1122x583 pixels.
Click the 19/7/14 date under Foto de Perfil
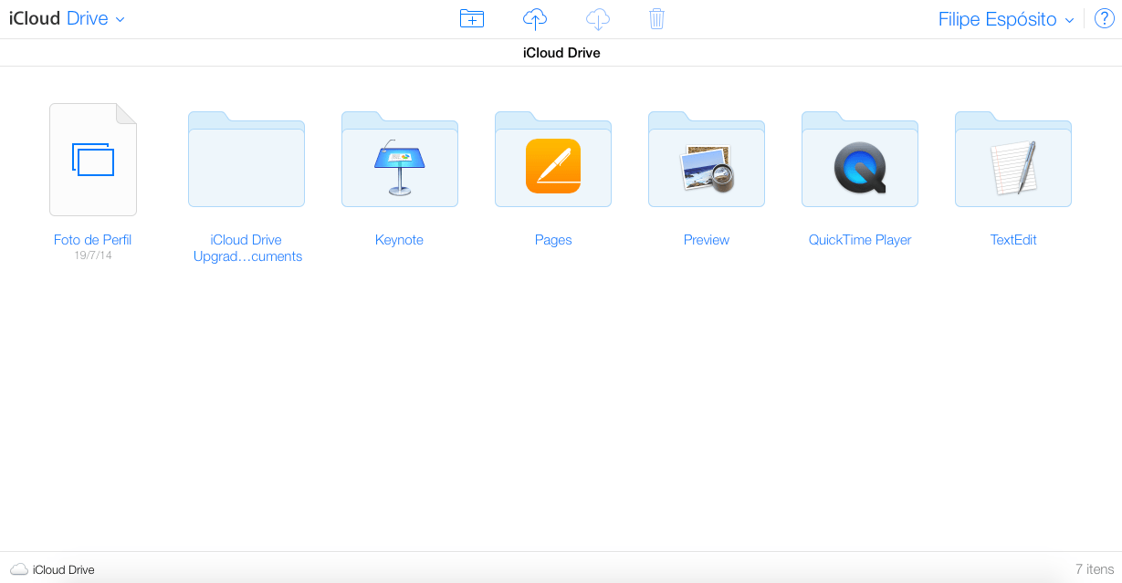[93, 255]
